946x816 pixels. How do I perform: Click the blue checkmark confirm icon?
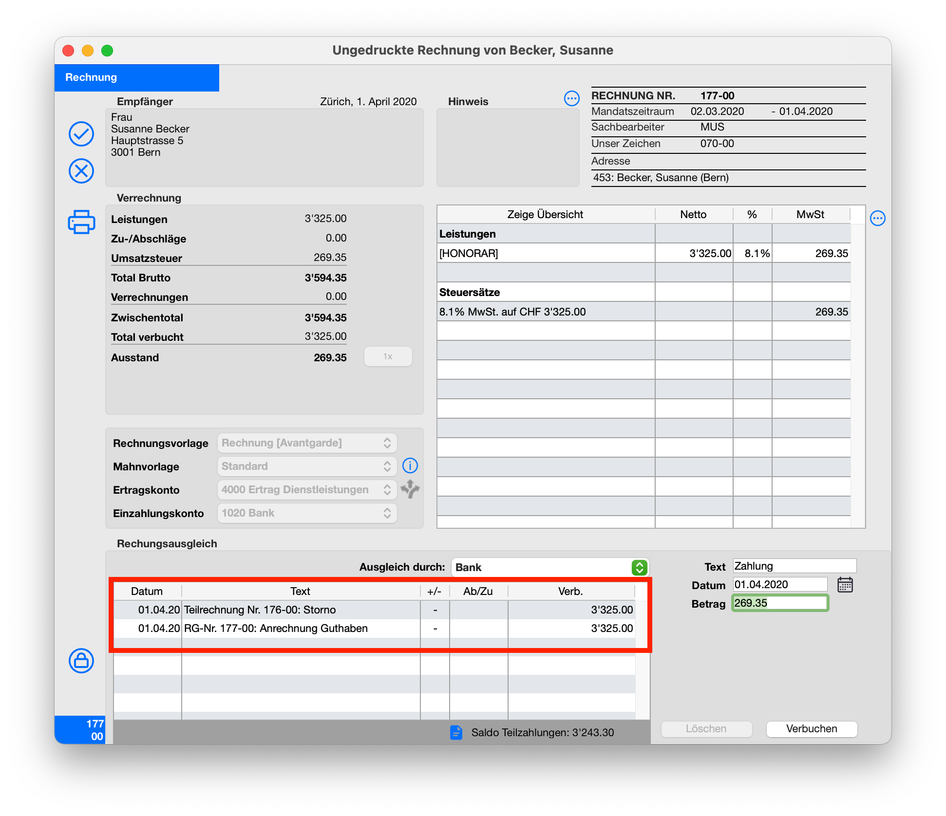click(x=81, y=134)
